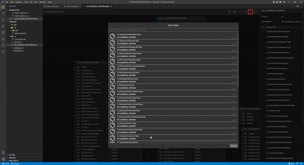Image resolution: width=304 pixels, height=165 pixels.
Task: Open the Manage gear icon
Action: tap(3, 159)
